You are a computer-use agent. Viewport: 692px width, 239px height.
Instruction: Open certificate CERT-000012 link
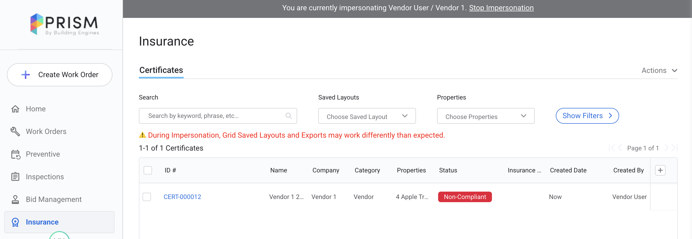(182, 197)
